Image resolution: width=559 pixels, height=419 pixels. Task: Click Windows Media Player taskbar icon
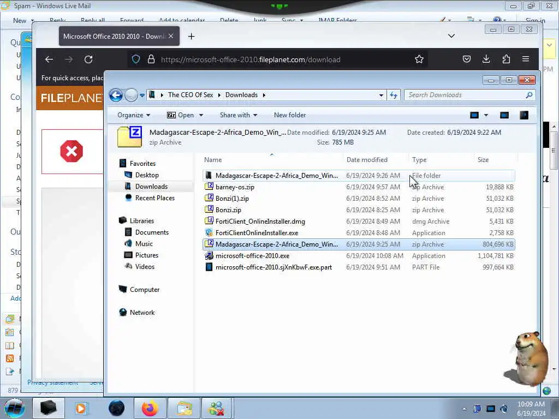tap(81, 408)
